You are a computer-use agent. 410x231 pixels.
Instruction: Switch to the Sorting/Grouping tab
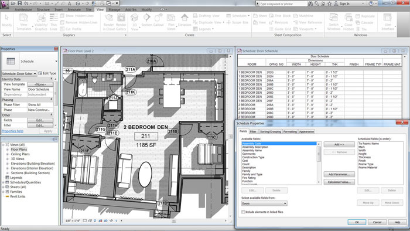(x=271, y=131)
